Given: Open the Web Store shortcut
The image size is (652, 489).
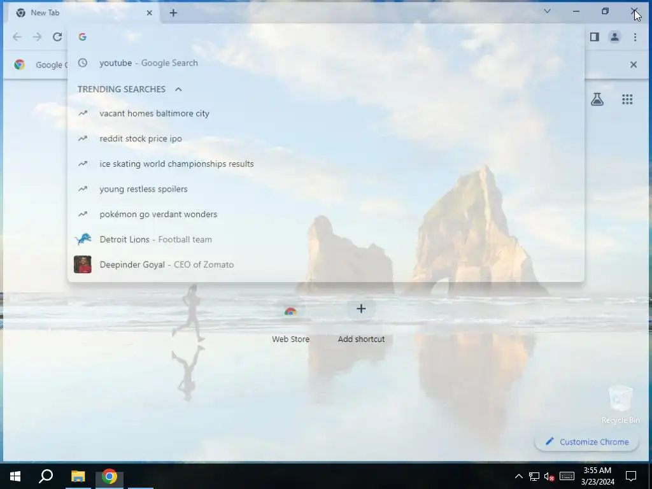Looking at the screenshot, I should (x=290, y=322).
